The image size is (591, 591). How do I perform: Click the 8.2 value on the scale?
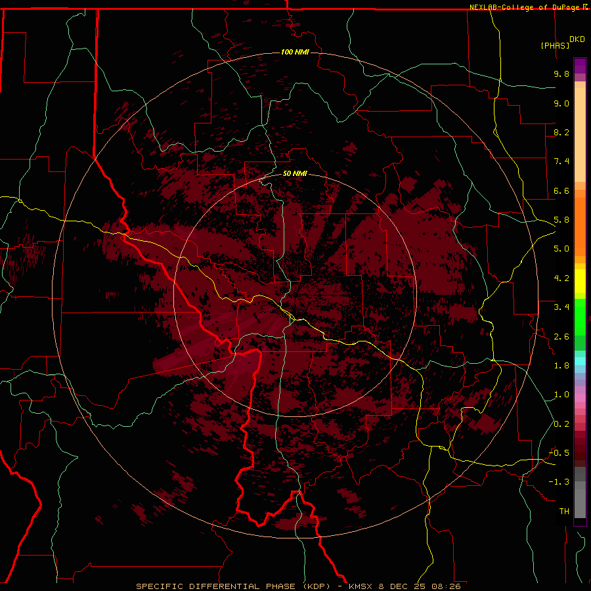pyautogui.click(x=561, y=132)
